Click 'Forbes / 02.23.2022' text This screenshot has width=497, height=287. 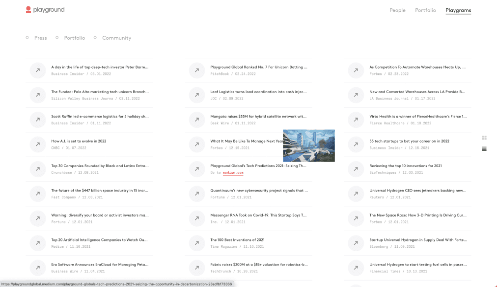(389, 74)
